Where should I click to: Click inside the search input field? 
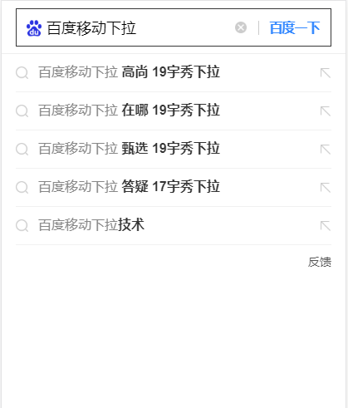click(140, 27)
